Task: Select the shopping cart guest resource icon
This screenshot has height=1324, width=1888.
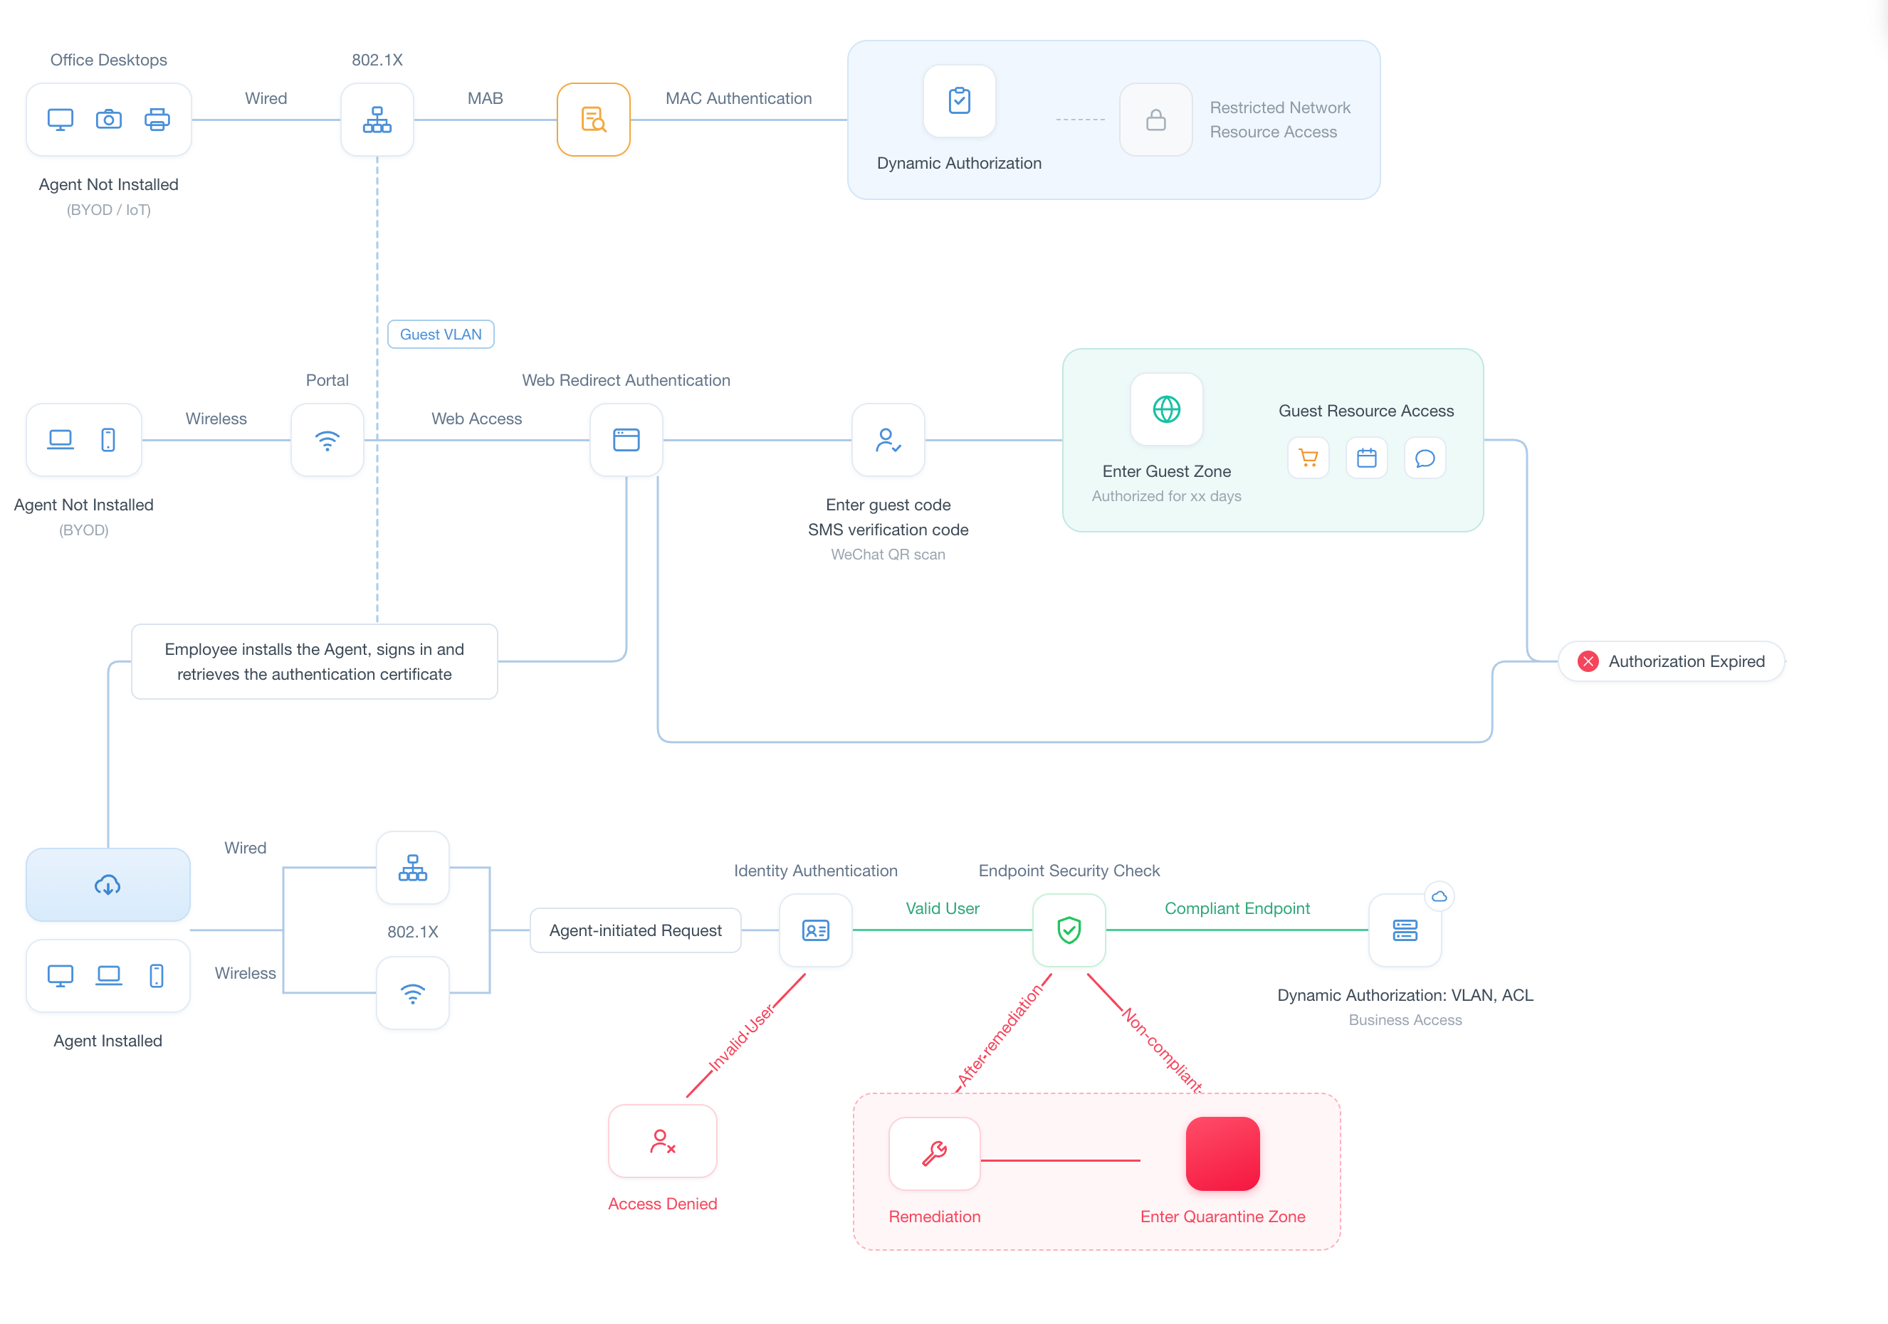Action: (x=1309, y=458)
